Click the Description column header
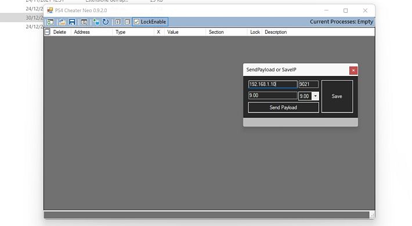Viewport: 412px width, 226px height. (x=276, y=32)
